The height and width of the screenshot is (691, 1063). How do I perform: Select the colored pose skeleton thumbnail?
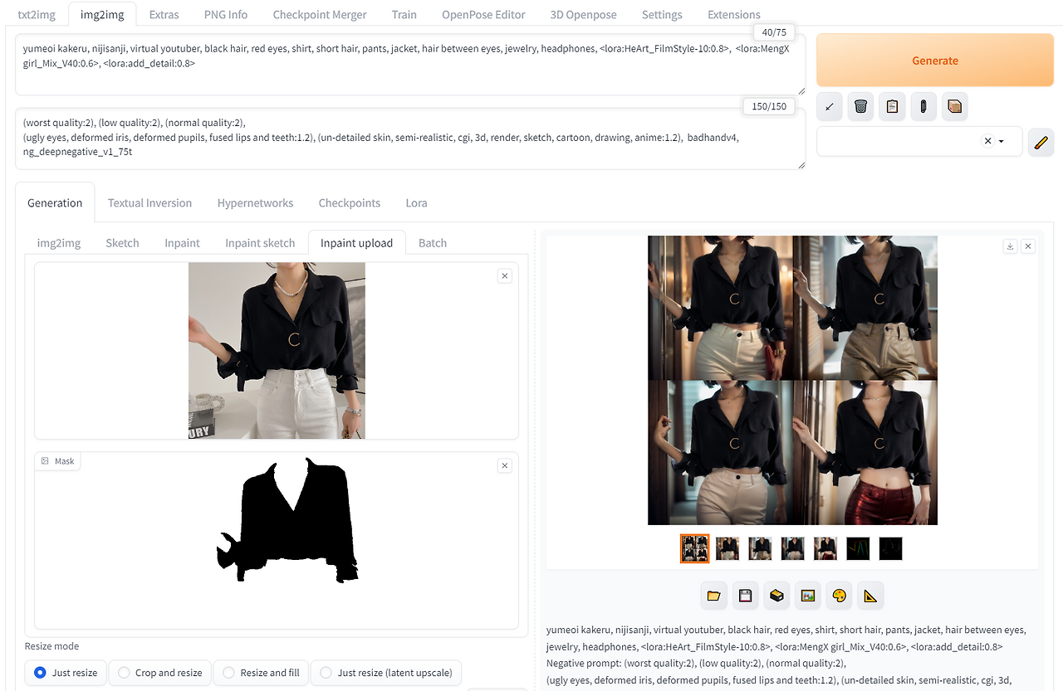858,548
